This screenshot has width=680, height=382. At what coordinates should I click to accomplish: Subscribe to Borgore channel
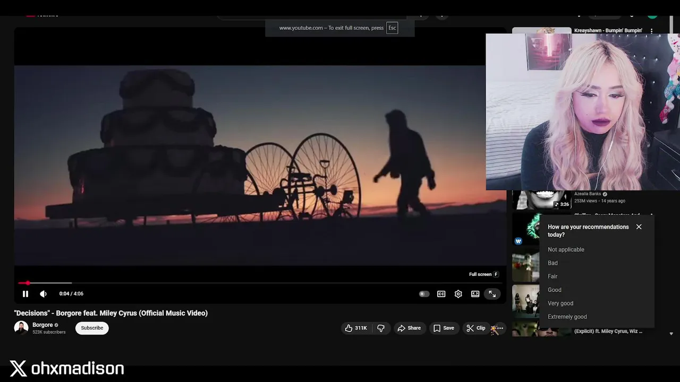[x=92, y=328]
